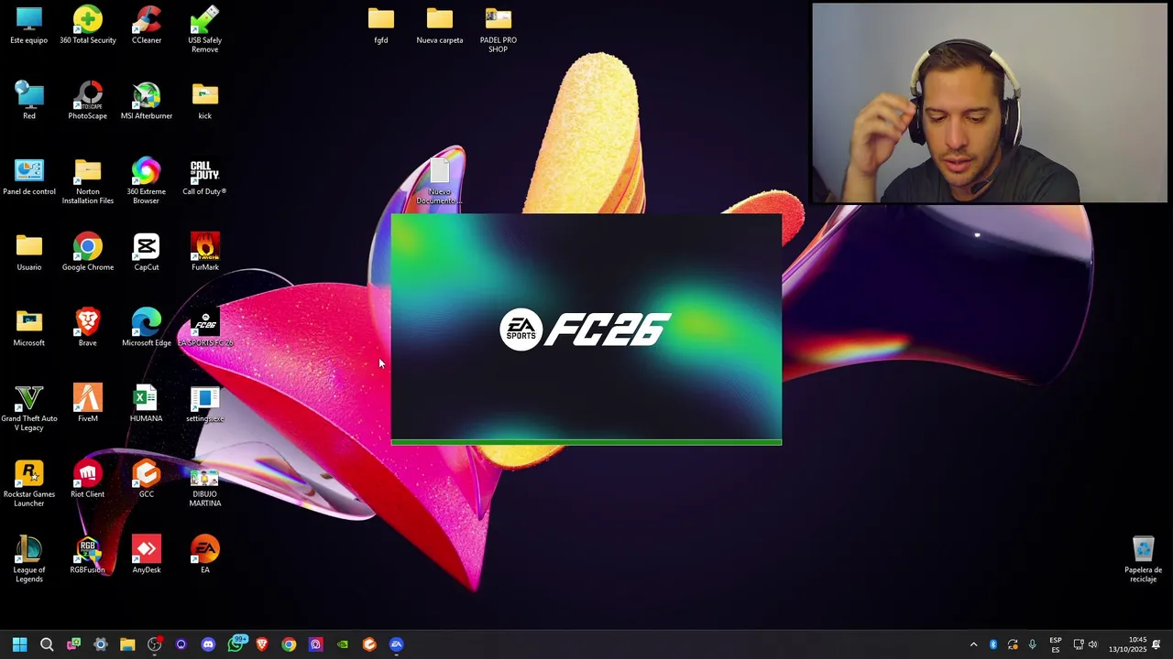This screenshot has height=659, width=1173.
Task: Select the fgfd folder
Action: [x=381, y=25]
